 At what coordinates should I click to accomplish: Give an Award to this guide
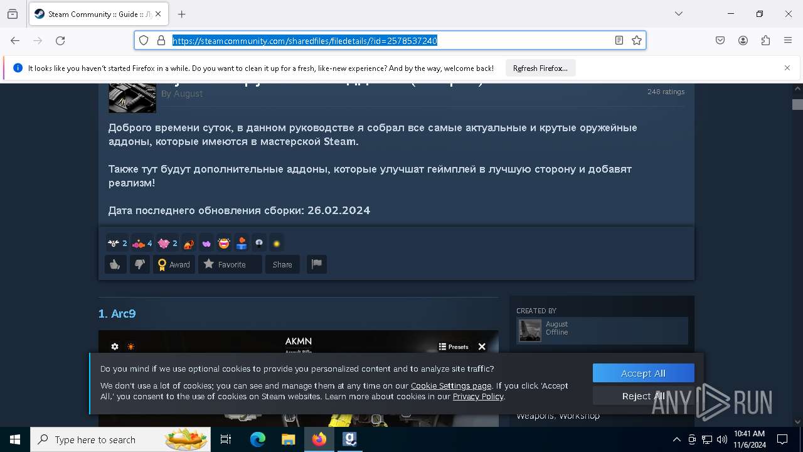click(174, 264)
